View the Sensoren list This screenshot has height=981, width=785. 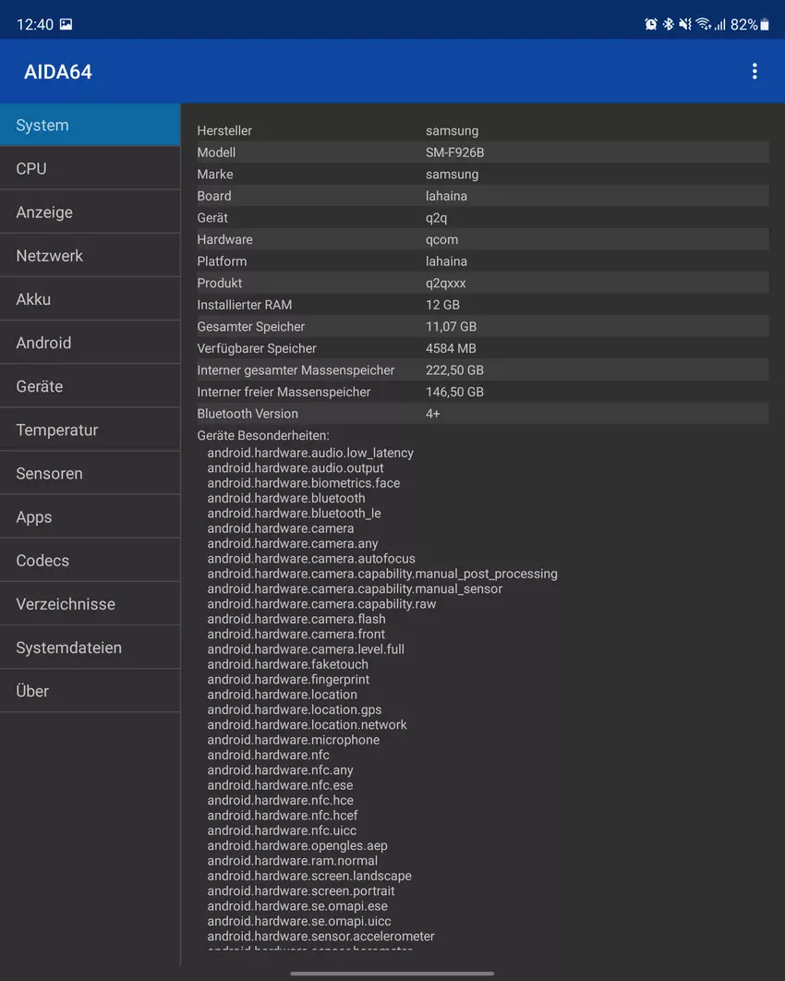90,474
